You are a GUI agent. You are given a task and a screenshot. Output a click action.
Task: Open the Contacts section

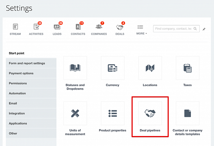pyautogui.click(x=78, y=29)
